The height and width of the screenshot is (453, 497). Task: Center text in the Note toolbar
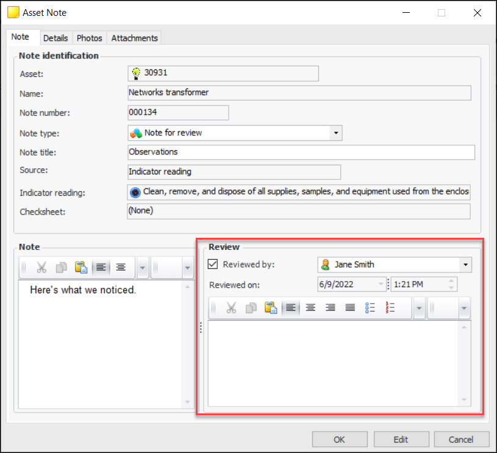tap(121, 267)
